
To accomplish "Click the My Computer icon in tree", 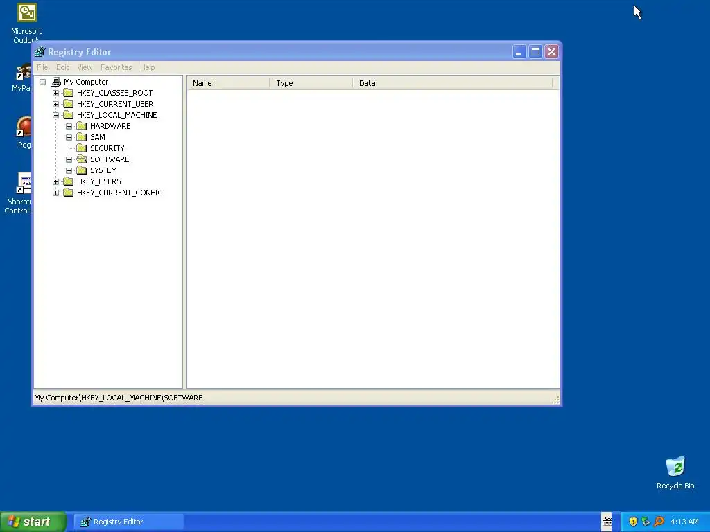I will pos(55,82).
